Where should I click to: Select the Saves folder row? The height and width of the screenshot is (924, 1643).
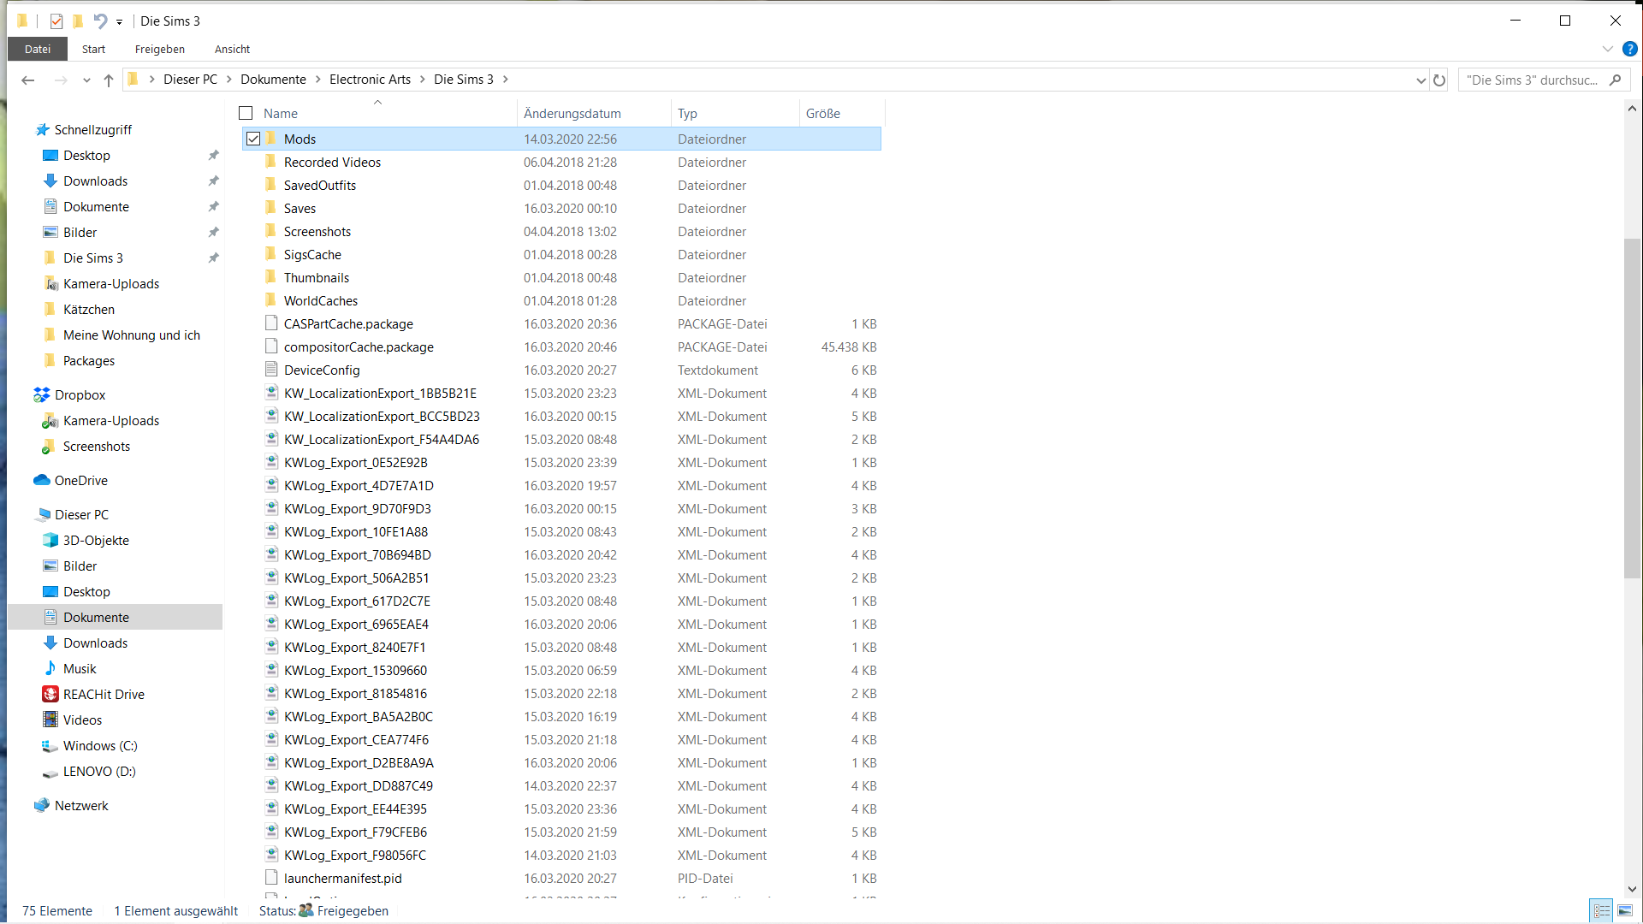point(561,208)
